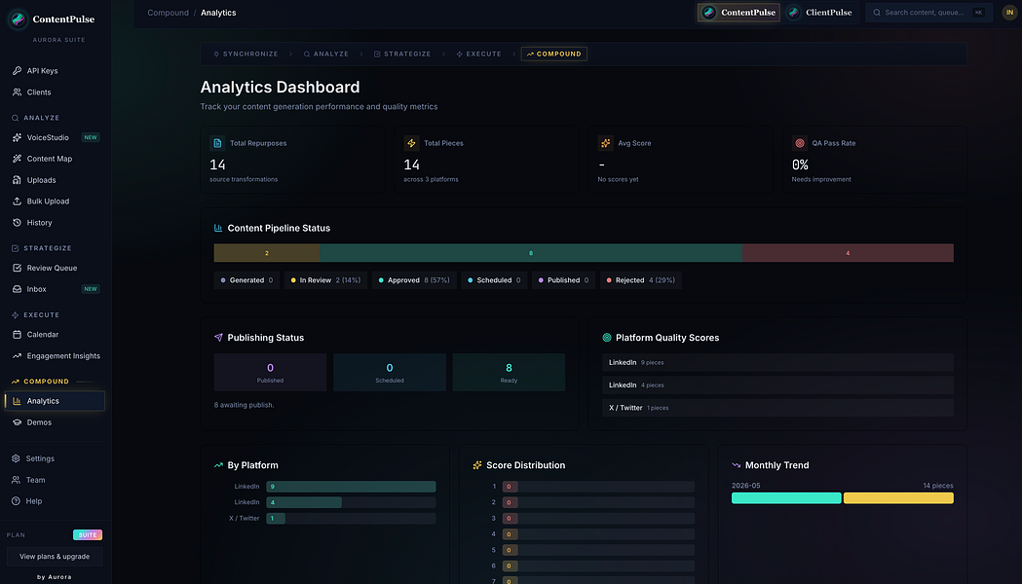Screen dimensions: 1022x584
Task: Click the Approved 8 (57%) chip
Action: [x=414, y=280]
